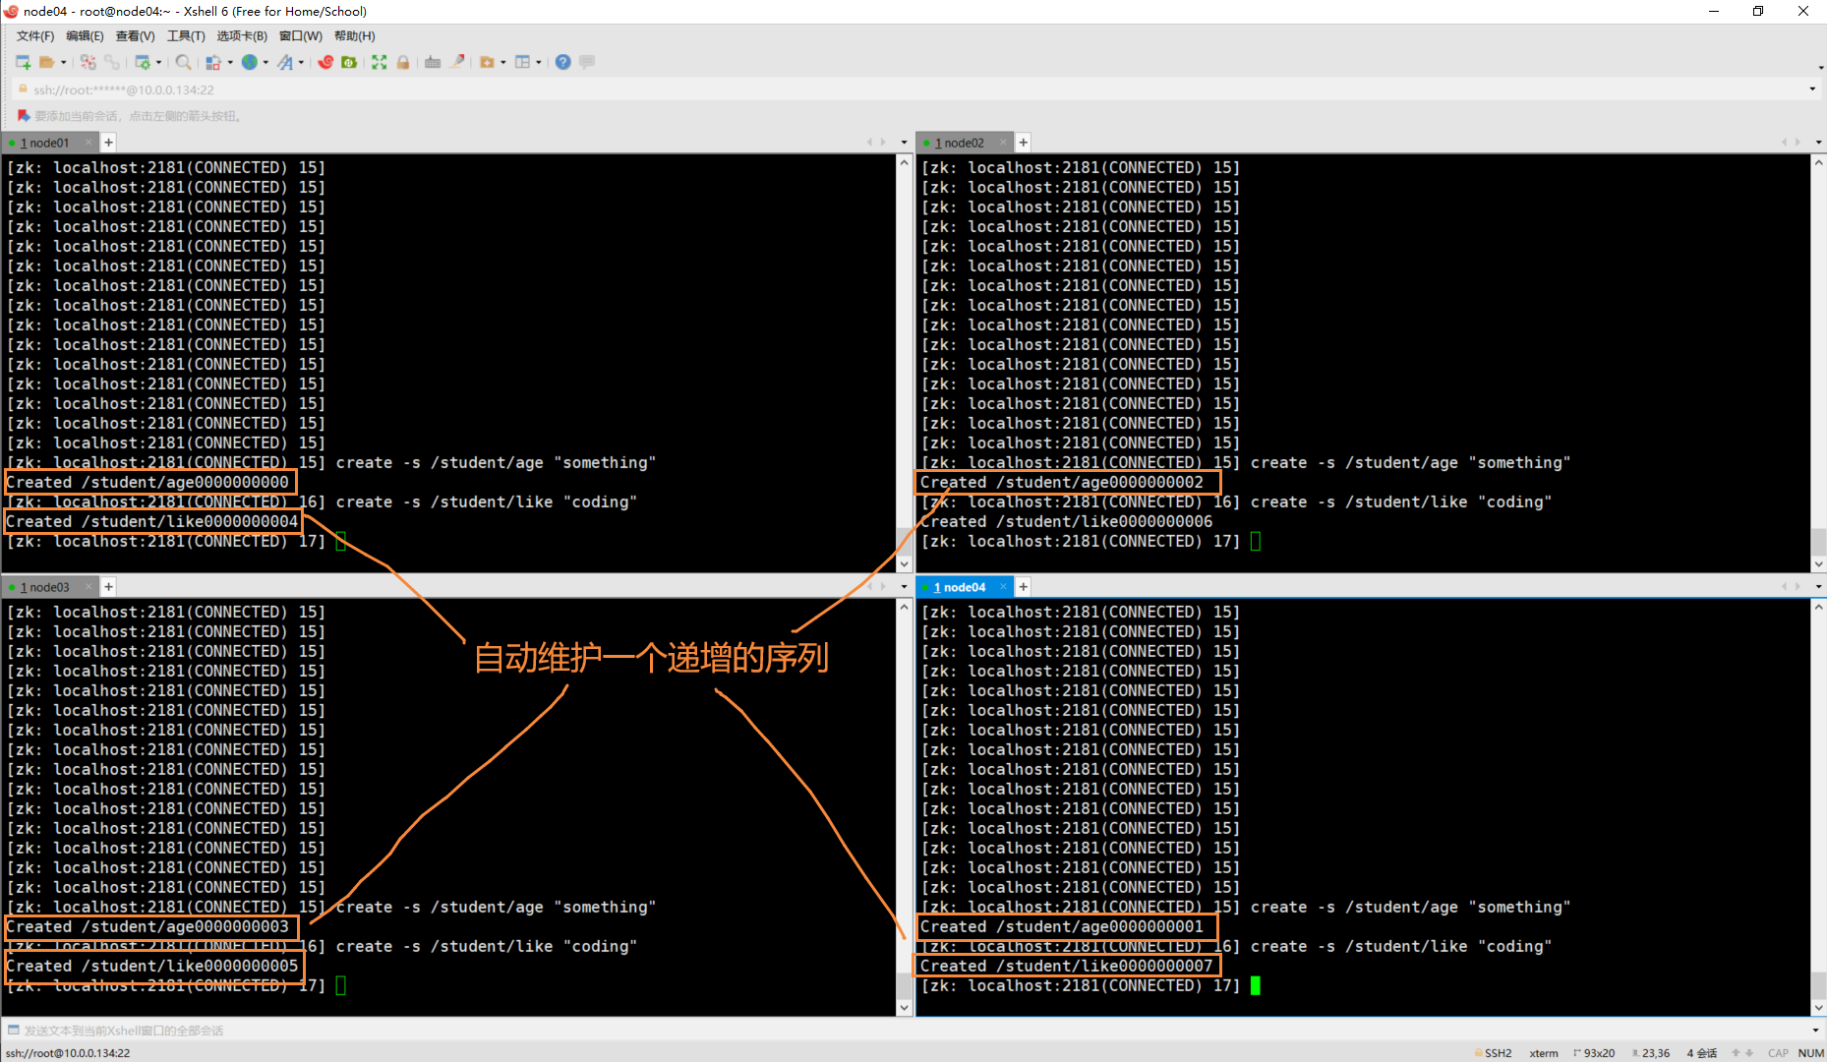
Task: Expand the Properties dropdown arrow
Action: click(159, 62)
